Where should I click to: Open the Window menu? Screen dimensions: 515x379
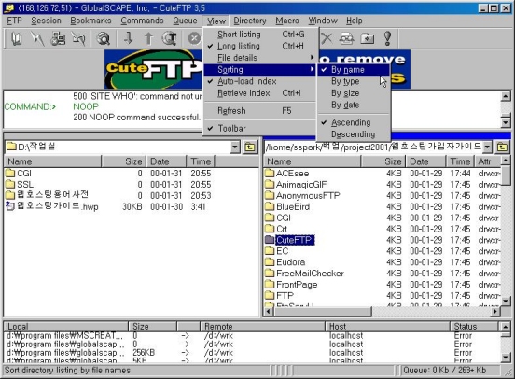pyautogui.click(x=323, y=21)
